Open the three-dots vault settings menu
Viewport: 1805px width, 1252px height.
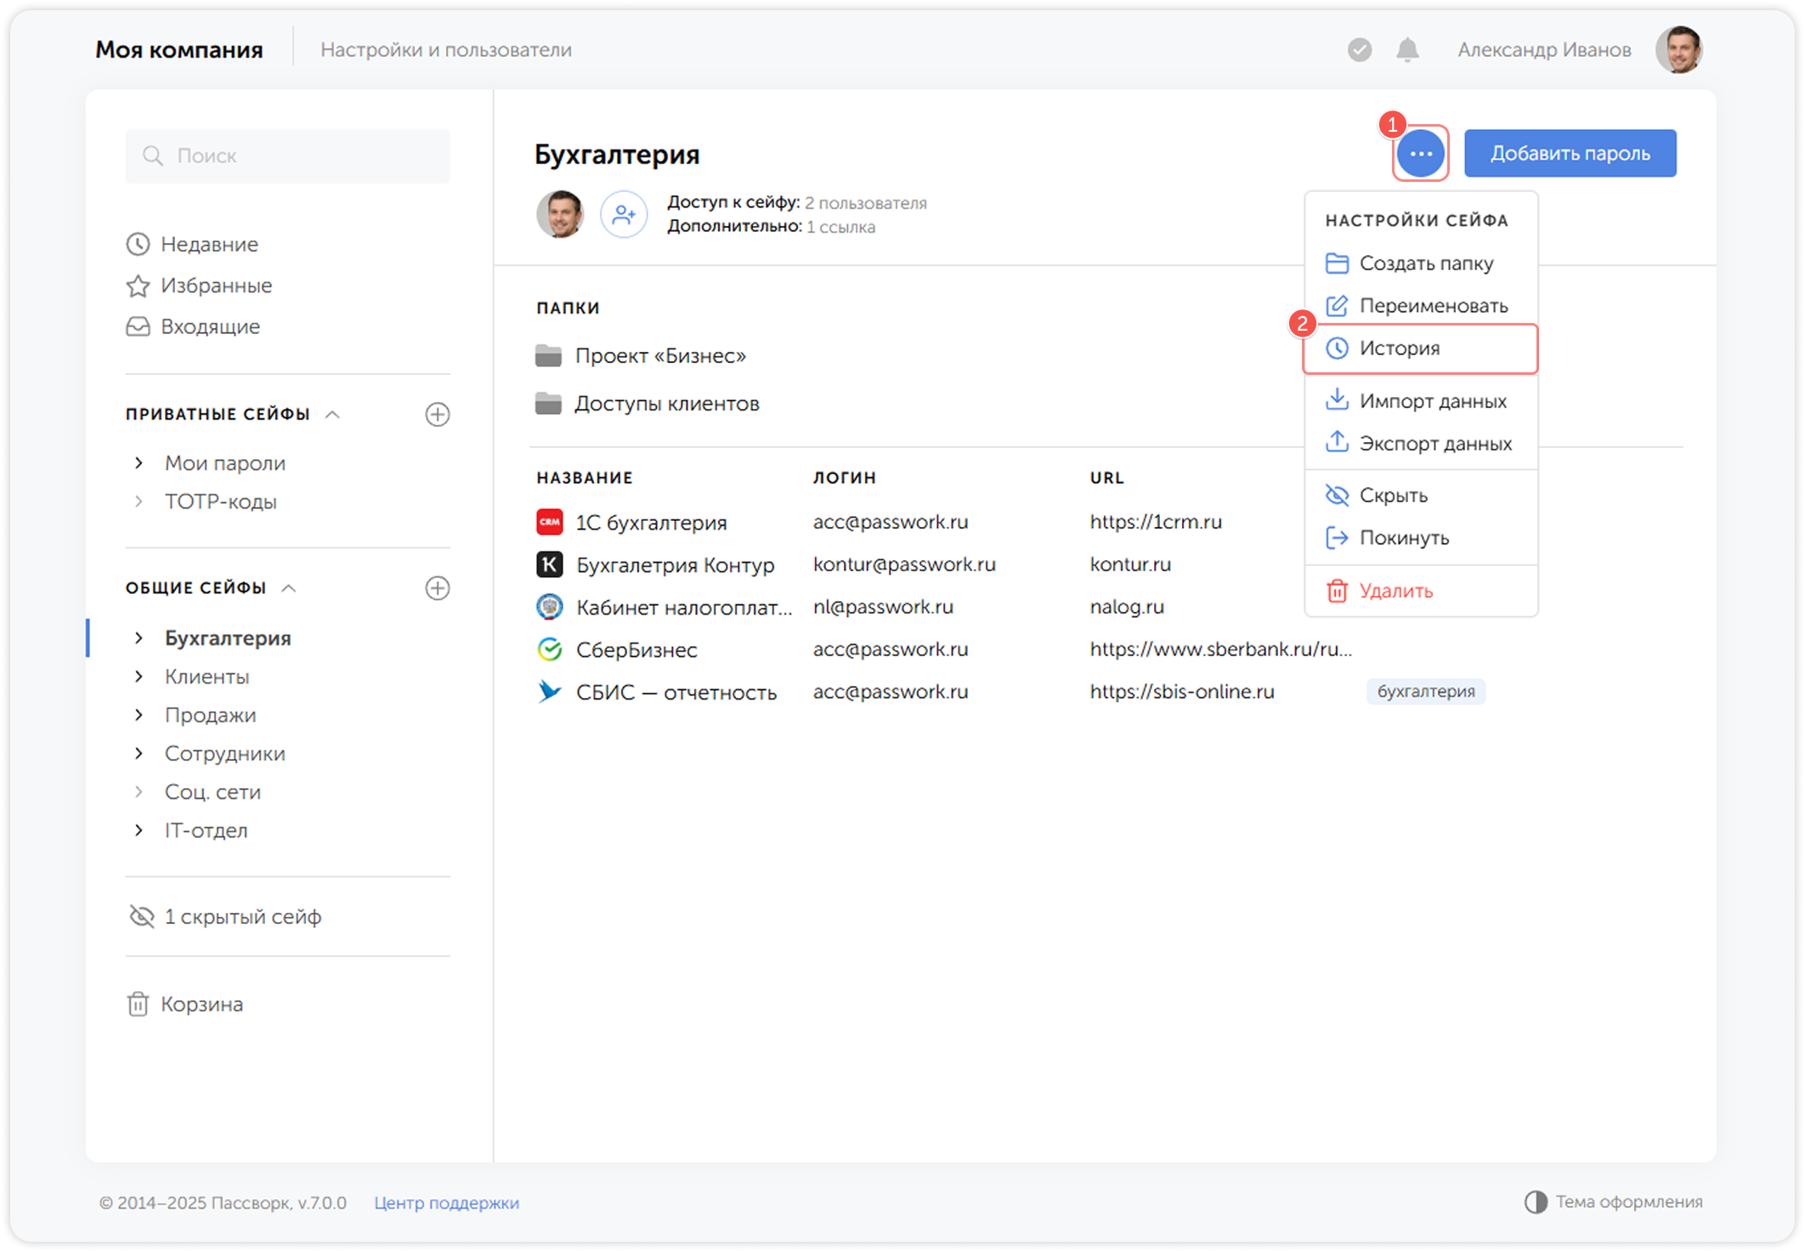pyautogui.click(x=1420, y=154)
